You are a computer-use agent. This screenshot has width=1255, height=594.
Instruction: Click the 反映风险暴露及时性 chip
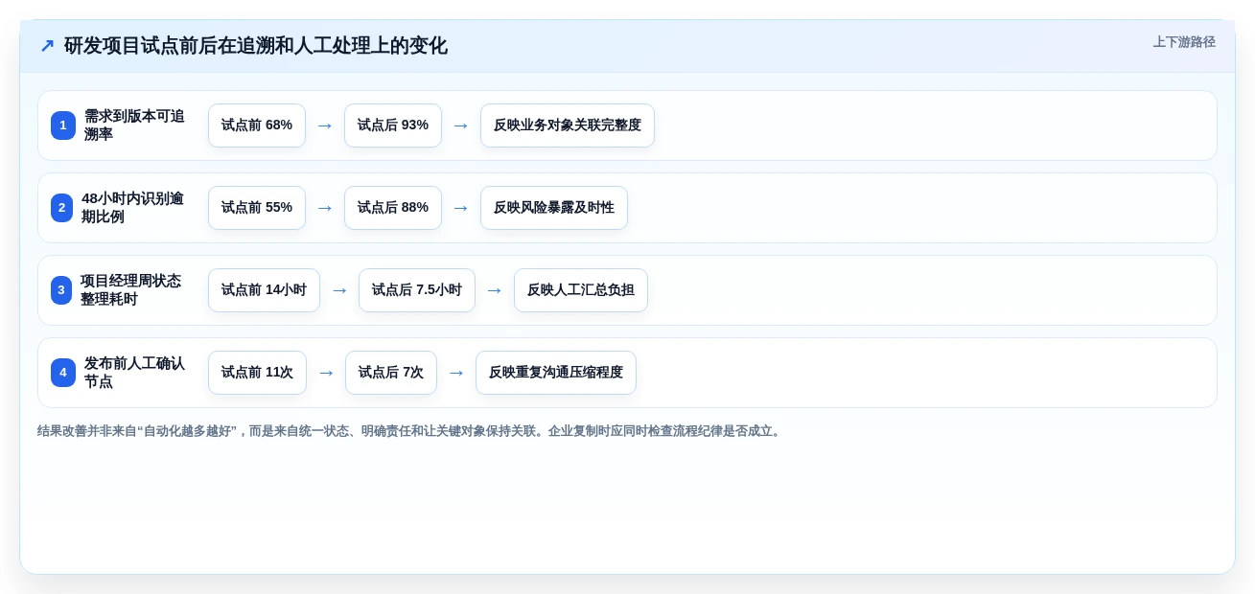554,208
